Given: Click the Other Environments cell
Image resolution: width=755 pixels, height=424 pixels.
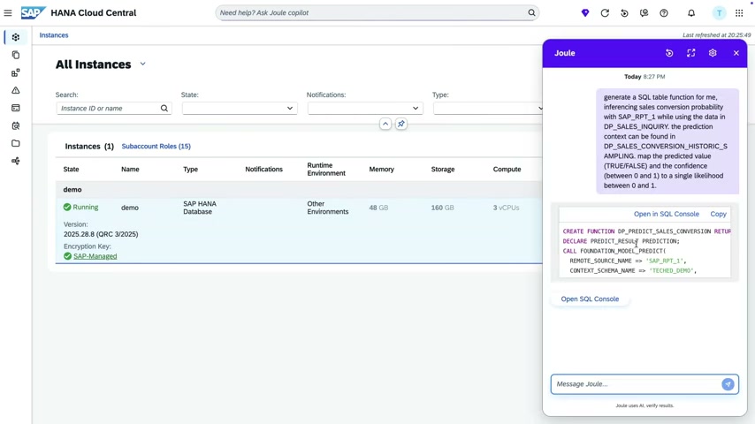Looking at the screenshot, I should [x=327, y=208].
